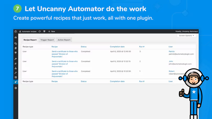The width and height of the screenshot is (212, 119).
Task: Click User recipe type in Patrick's row
Action: pos(25,52)
